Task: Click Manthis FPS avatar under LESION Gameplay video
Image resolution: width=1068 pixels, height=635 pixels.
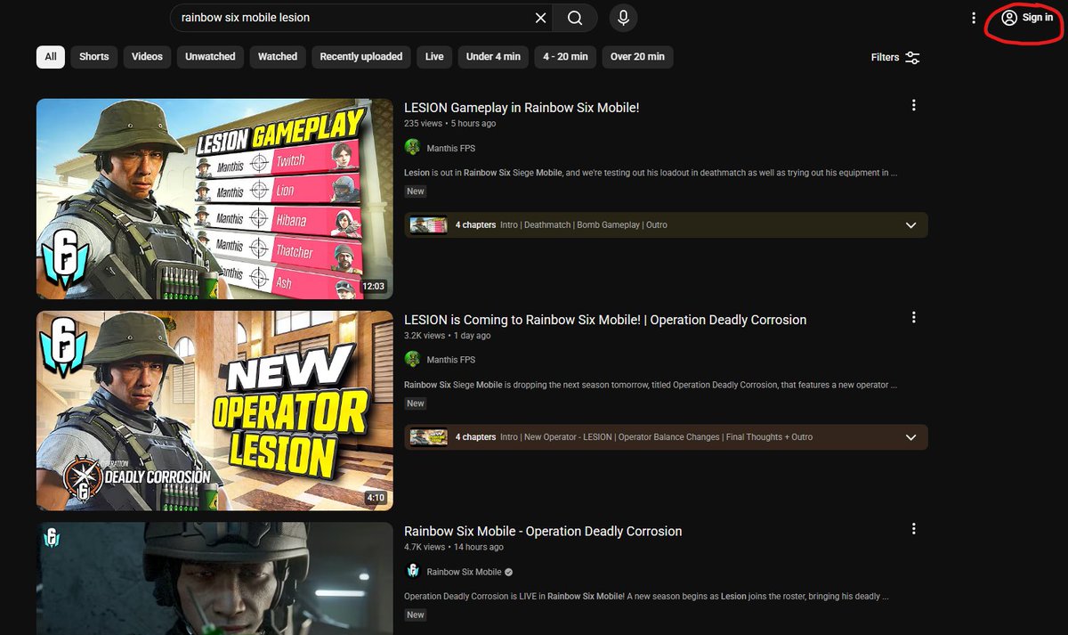Action: tap(412, 148)
